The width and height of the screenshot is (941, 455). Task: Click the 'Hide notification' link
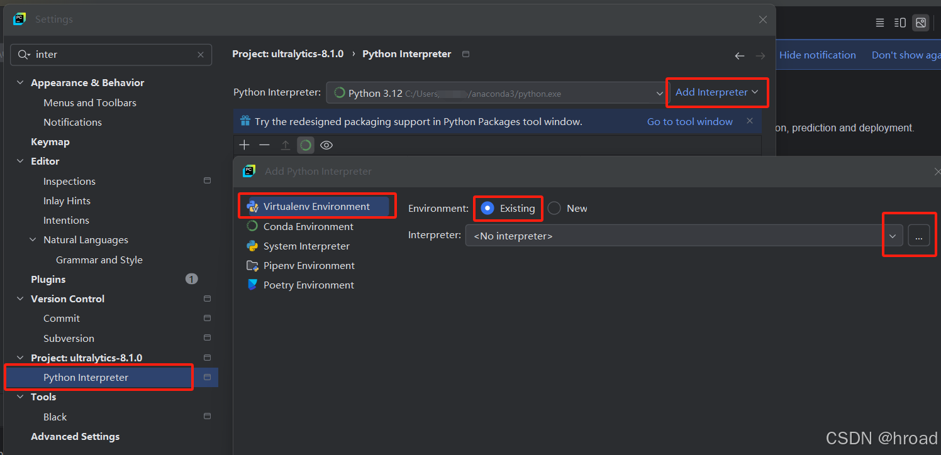point(818,55)
